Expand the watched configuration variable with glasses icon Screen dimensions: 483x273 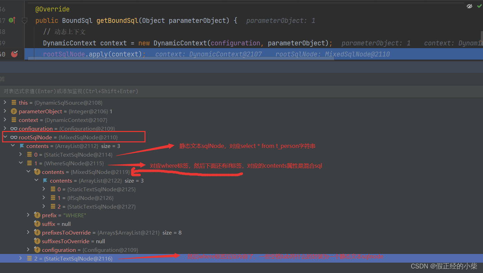(5, 129)
